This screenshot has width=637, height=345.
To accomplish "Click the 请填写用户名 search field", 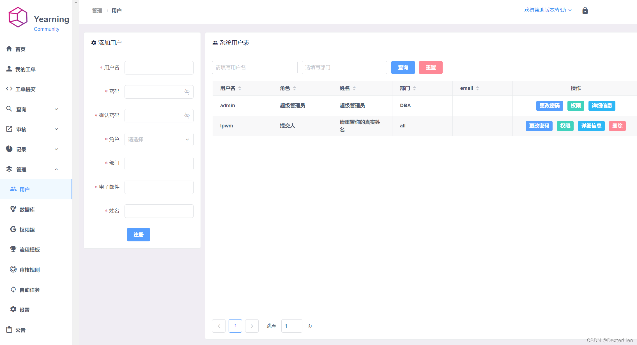I will point(254,67).
